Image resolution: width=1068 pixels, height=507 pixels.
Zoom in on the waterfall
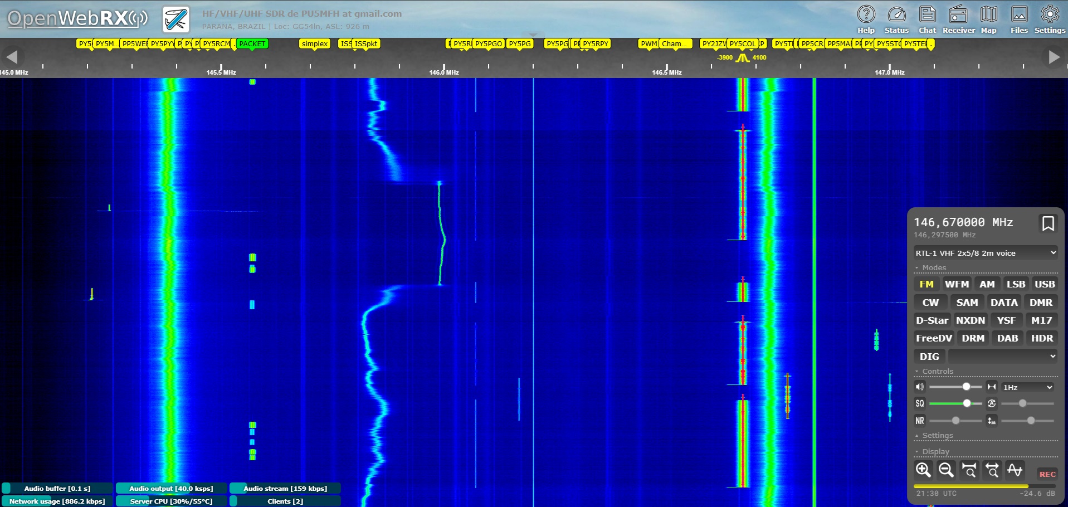click(923, 470)
